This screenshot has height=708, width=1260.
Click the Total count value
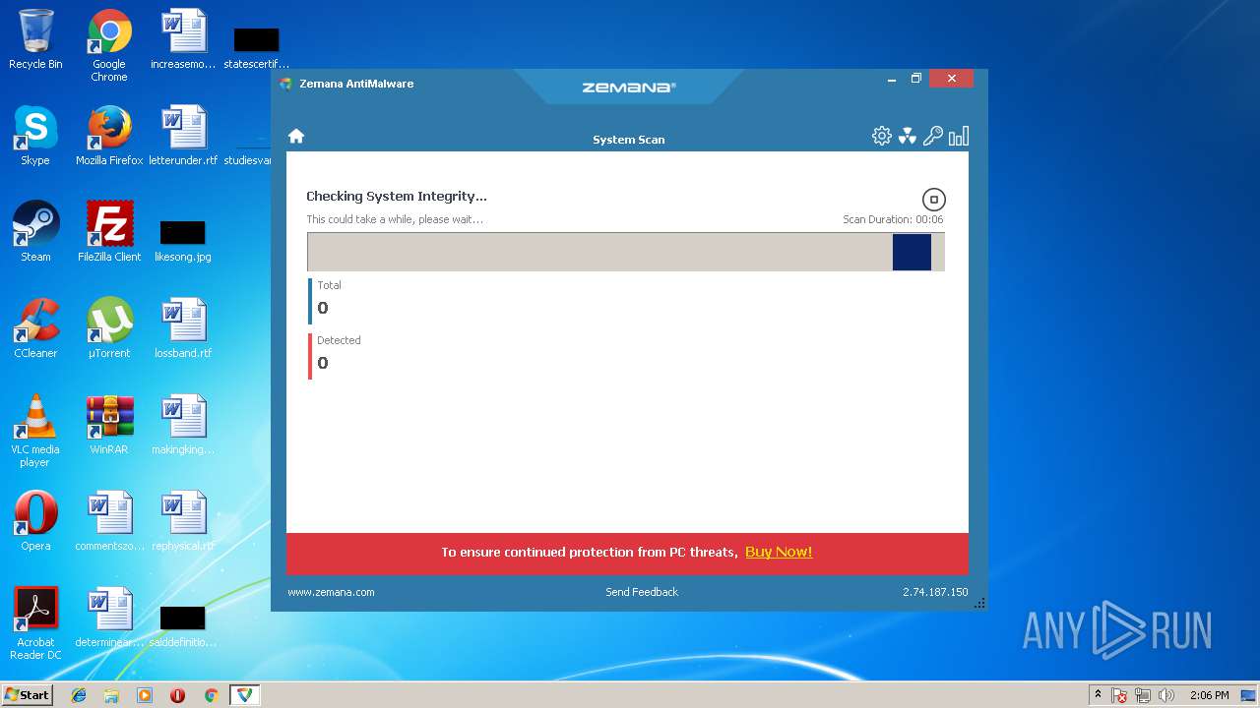coord(323,308)
